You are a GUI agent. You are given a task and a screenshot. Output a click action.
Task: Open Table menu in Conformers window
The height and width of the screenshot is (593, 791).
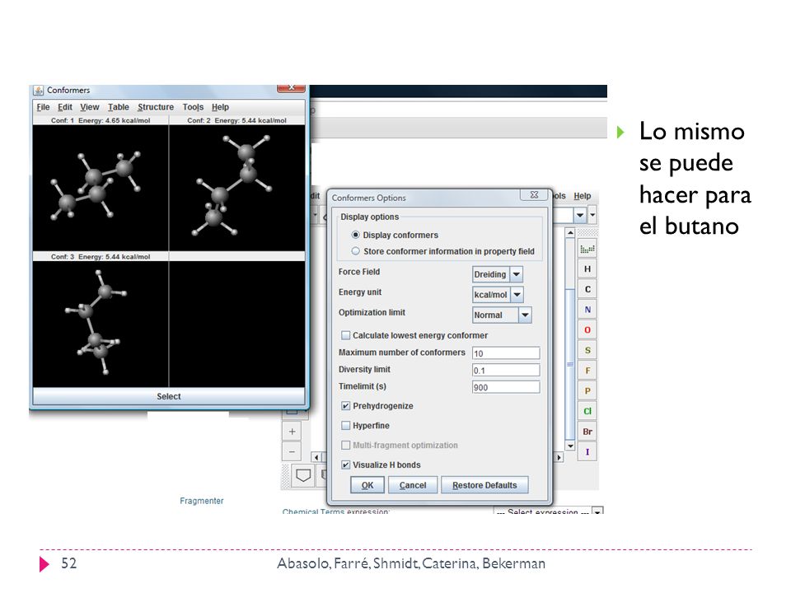(x=118, y=107)
